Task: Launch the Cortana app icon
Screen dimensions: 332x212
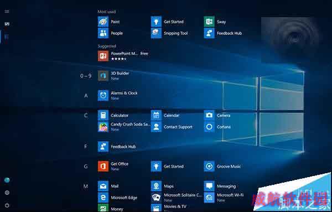Action: pos(209,127)
